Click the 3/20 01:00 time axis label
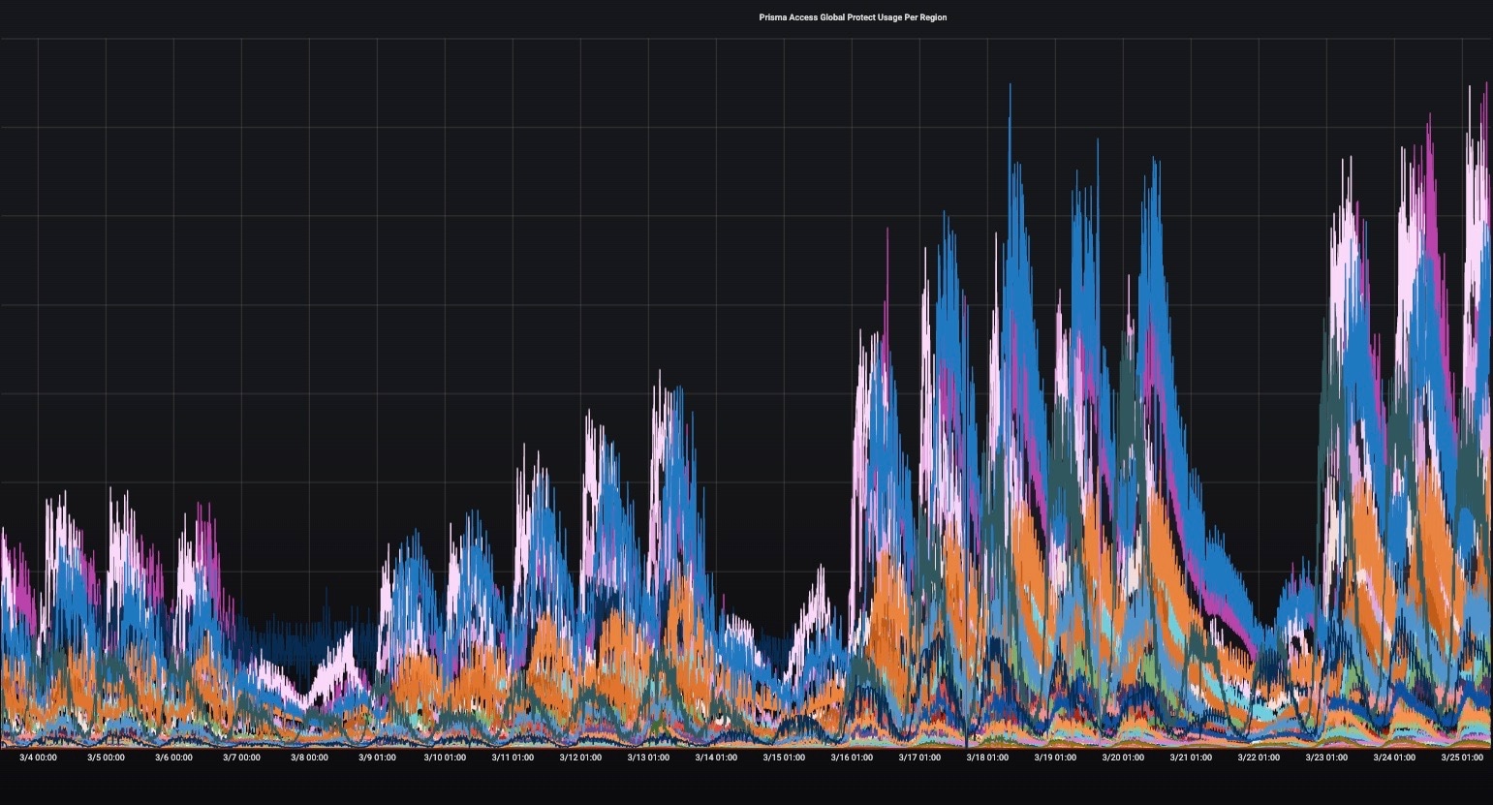This screenshot has height=805, width=1493. [x=1123, y=758]
